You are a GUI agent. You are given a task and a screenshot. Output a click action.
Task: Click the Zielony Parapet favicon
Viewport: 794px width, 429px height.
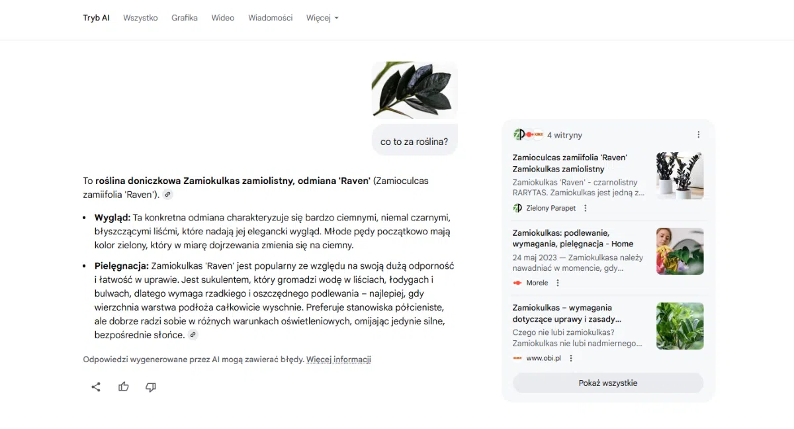coord(517,208)
